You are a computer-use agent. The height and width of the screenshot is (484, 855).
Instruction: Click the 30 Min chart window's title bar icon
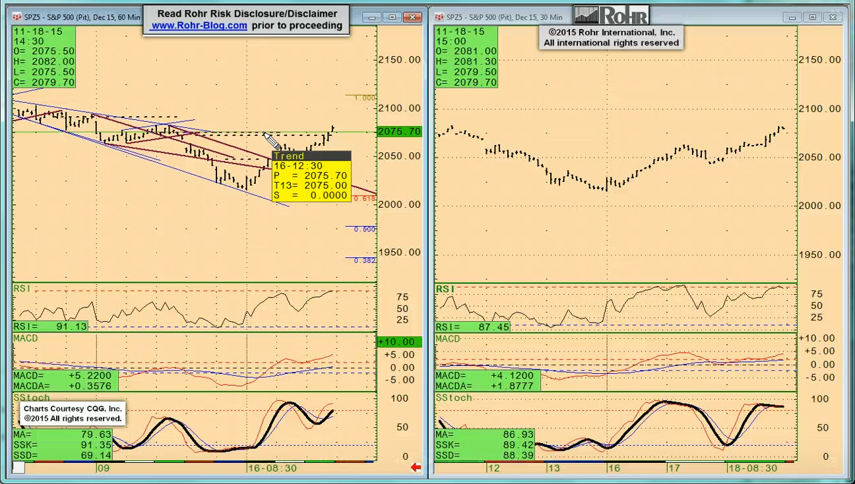(439, 17)
